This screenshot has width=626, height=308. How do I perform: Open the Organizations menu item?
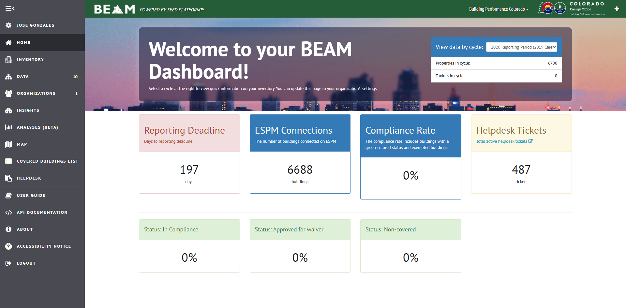(x=42, y=94)
